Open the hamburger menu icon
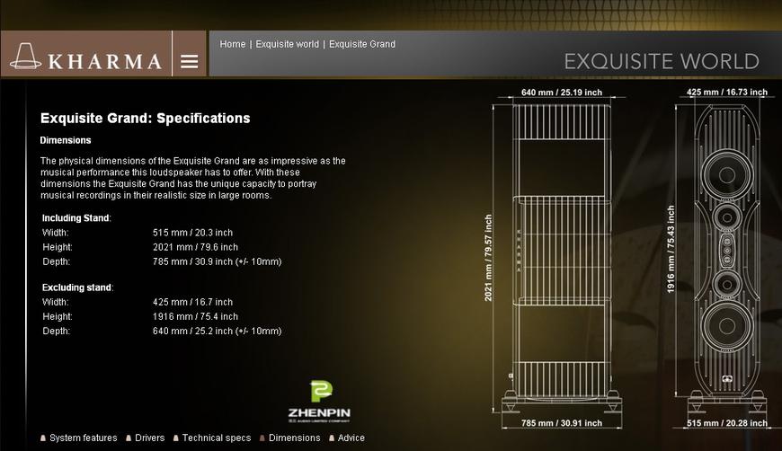 (x=189, y=61)
